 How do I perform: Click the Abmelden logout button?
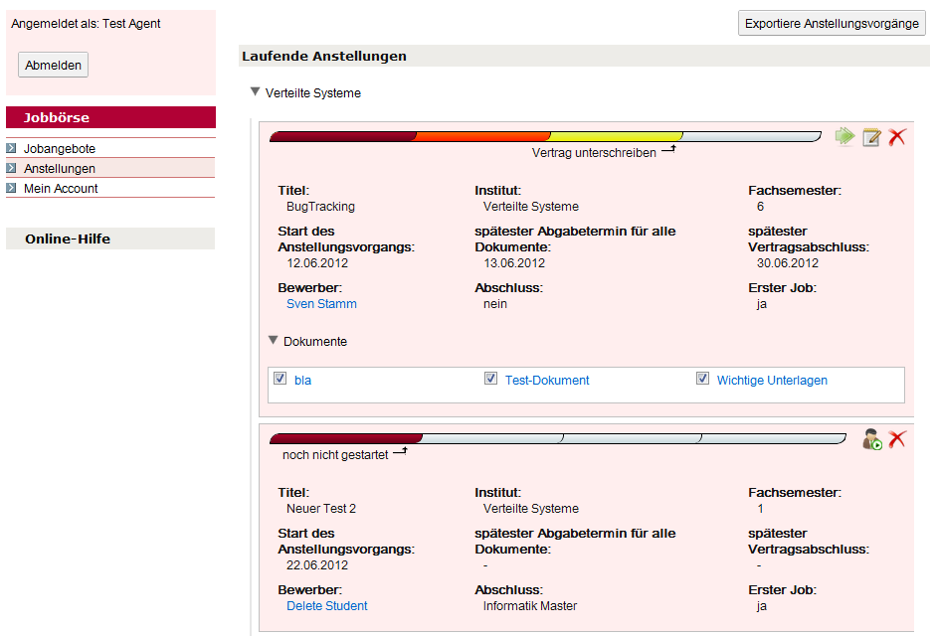tap(53, 66)
